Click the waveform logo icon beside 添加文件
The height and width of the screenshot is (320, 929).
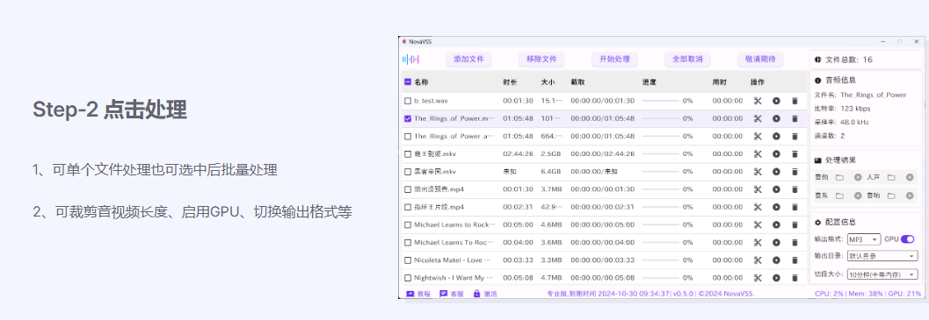pos(410,59)
